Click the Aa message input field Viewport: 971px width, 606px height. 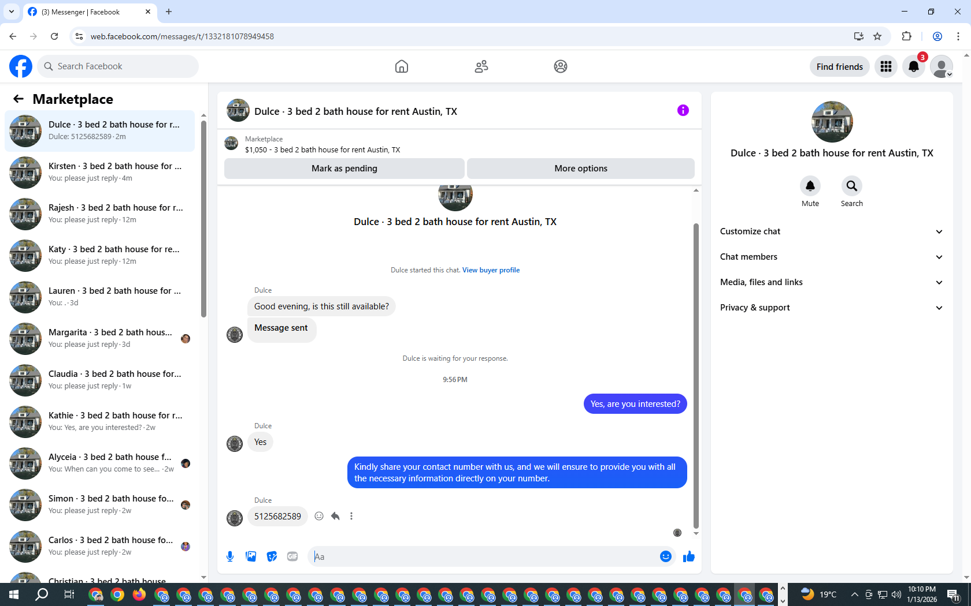coord(483,556)
